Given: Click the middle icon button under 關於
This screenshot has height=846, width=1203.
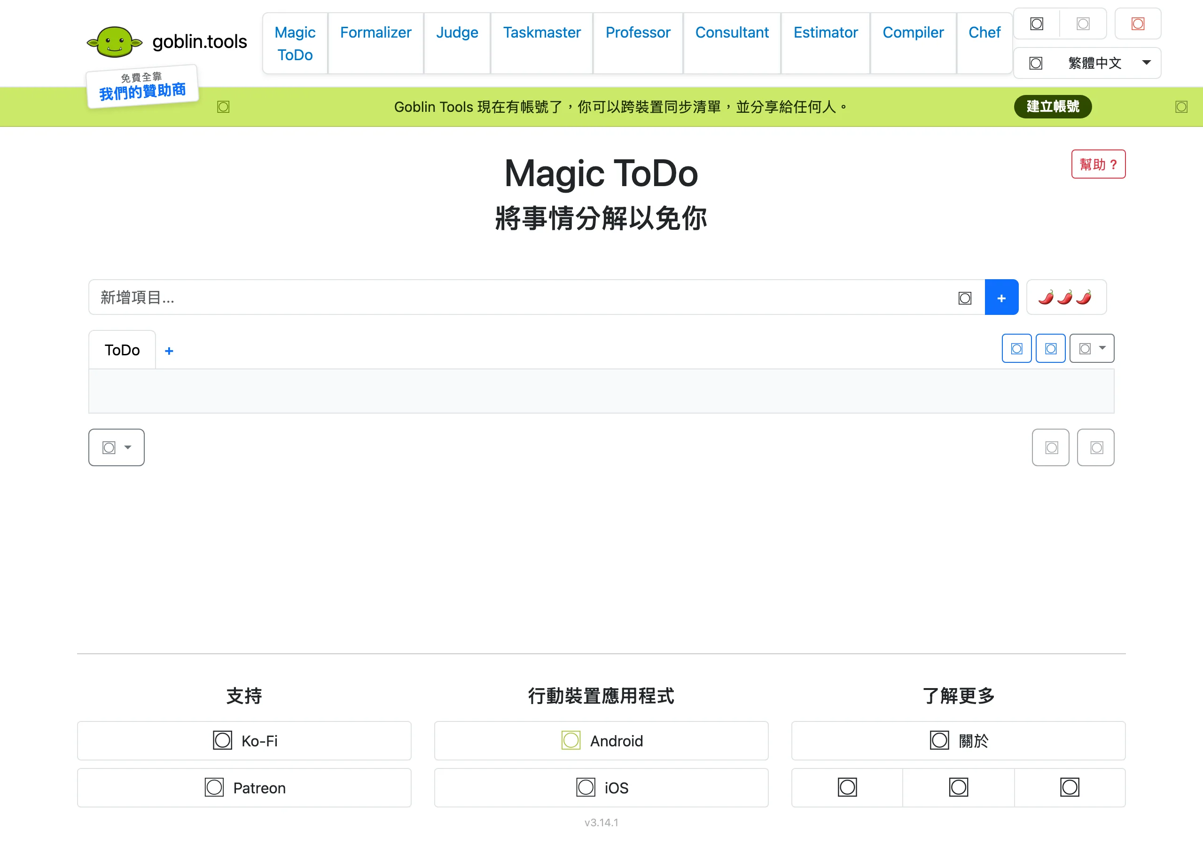Looking at the screenshot, I should click(958, 787).
